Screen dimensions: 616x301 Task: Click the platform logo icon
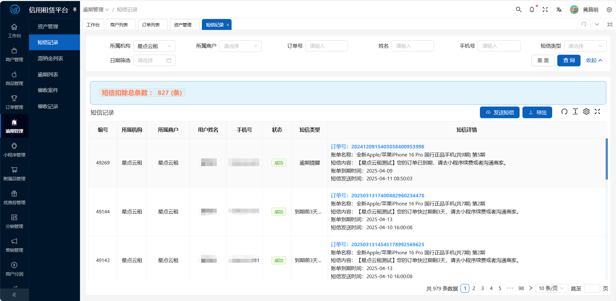coord(15,10)
